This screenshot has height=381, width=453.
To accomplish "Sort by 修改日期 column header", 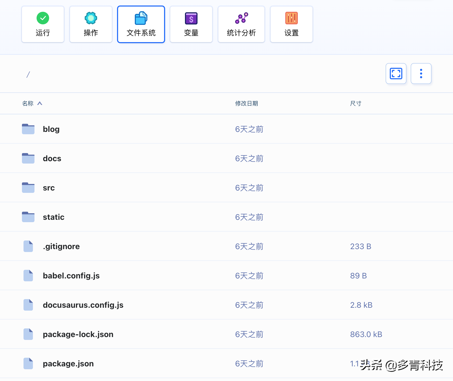I will (x=247, y=103).
